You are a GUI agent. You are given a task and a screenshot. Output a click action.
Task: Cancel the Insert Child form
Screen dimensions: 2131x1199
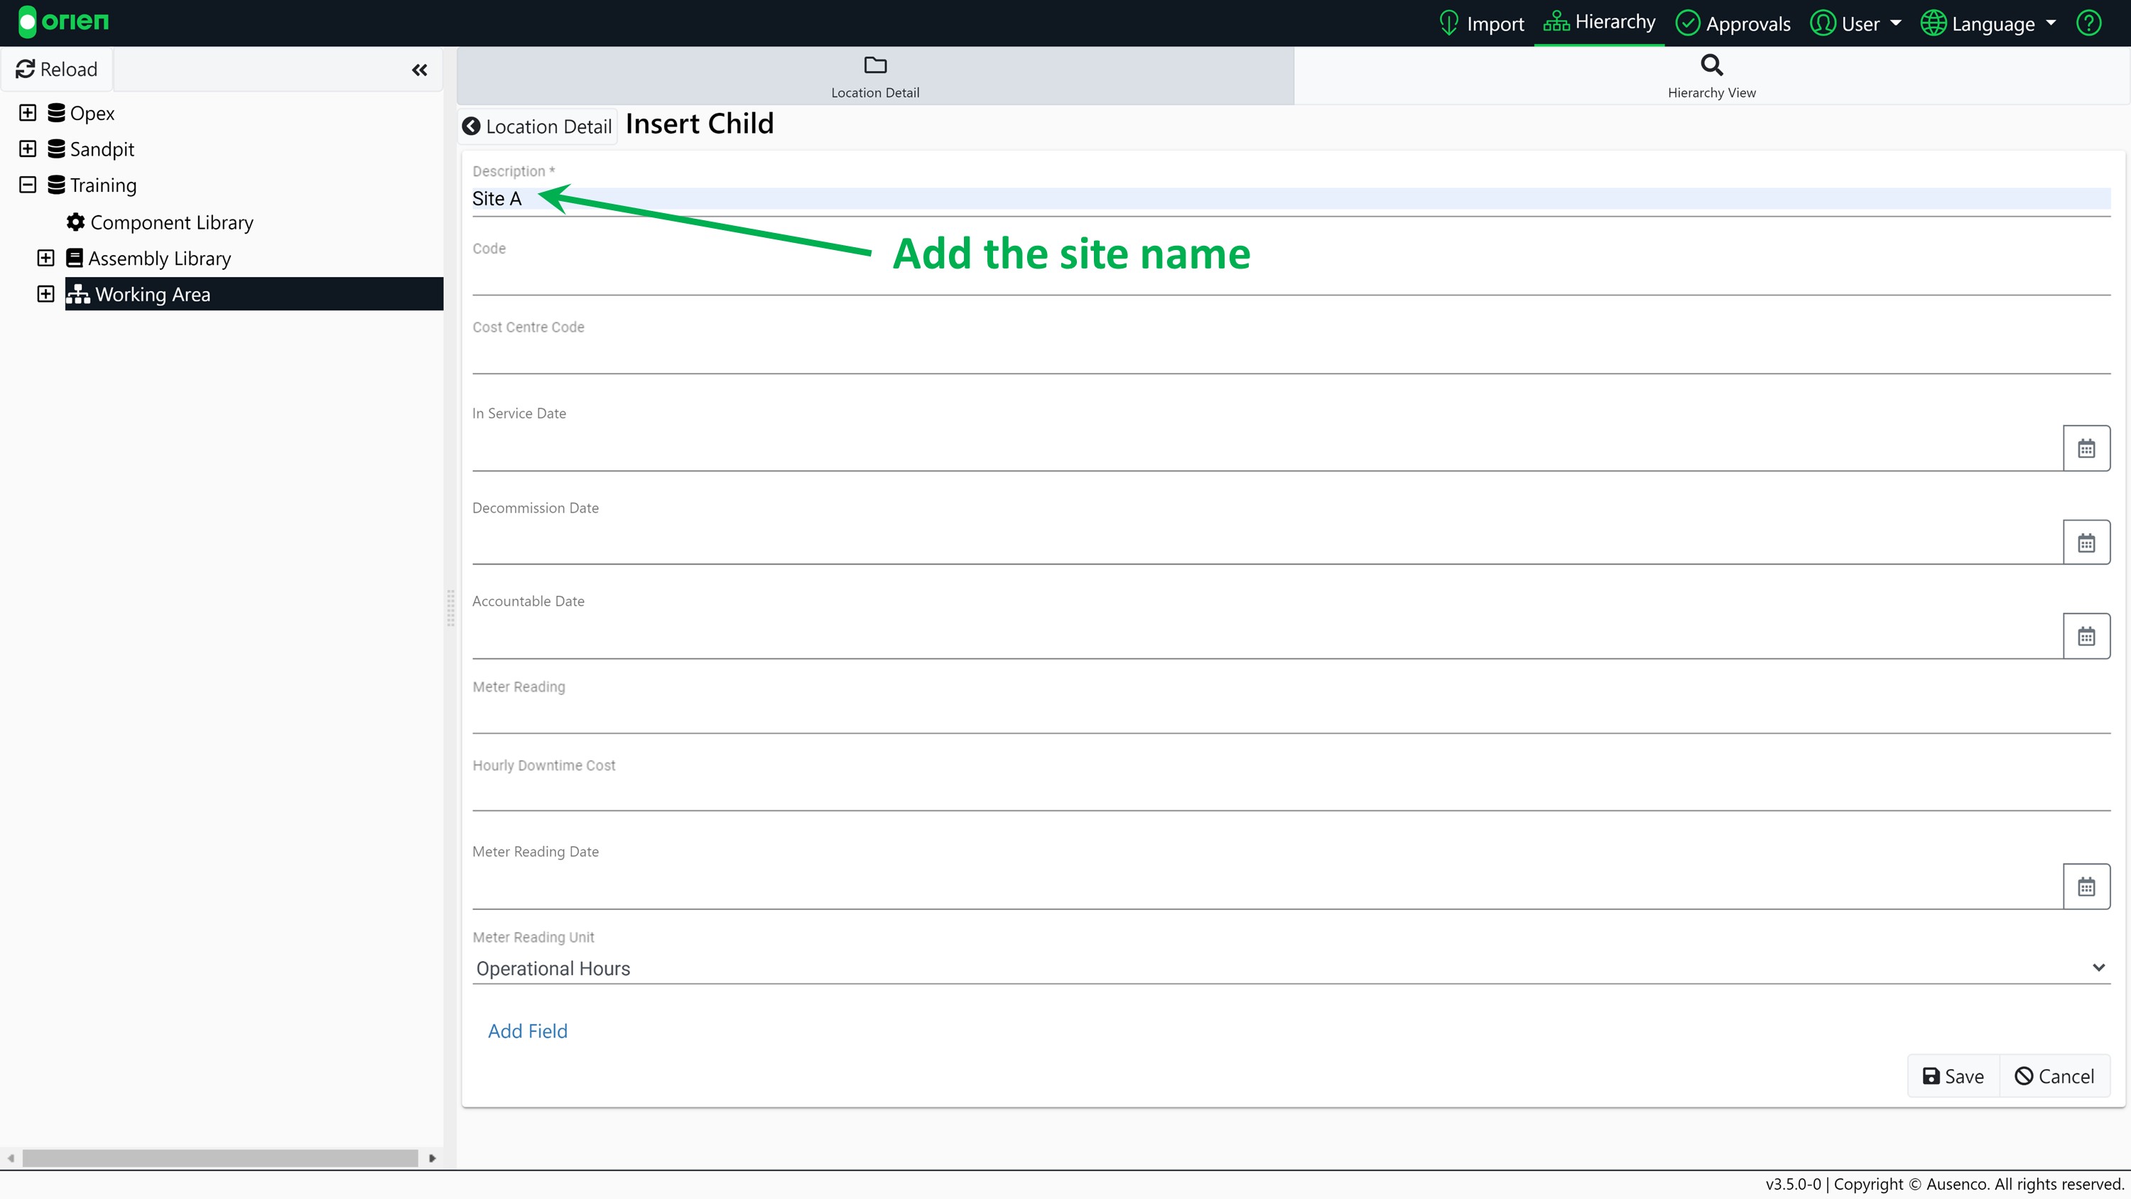pyautogui.click(x=2055, y=1075)
